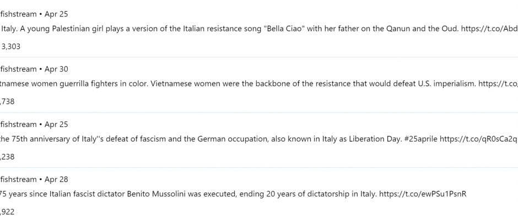
Task: Click the 3,303 count under the Bella Ciao tweet
Action: [x=11, y=47]
